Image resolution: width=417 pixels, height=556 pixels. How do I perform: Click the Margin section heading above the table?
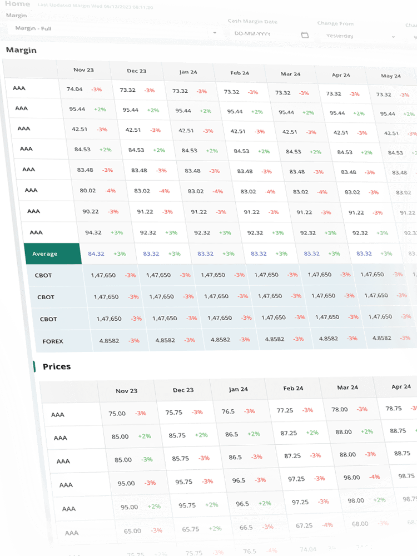21,50
